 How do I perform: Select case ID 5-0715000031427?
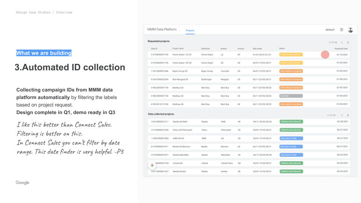click(160, 171)
